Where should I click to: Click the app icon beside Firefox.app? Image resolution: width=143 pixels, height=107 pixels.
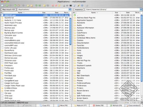pos(2,68)
